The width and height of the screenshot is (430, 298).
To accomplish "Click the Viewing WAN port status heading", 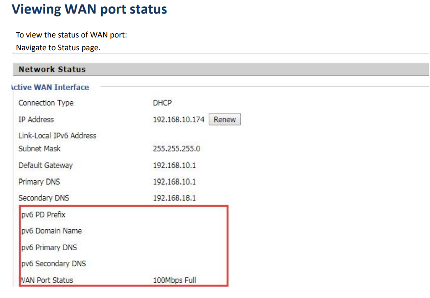I will (x=89, y=9).
